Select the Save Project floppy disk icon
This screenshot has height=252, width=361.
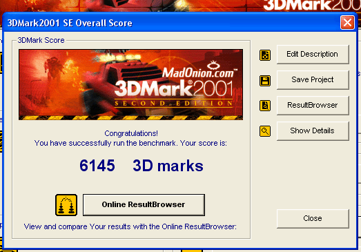pyautogui.click(x=265, y=81)
